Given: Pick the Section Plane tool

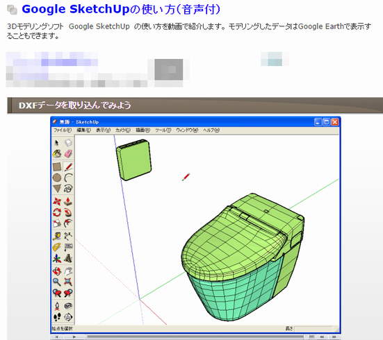Looking at the screenshot, I should coord(68,317).
